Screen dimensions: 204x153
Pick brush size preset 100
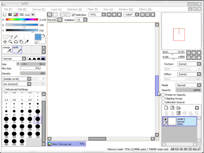(30, 127)
